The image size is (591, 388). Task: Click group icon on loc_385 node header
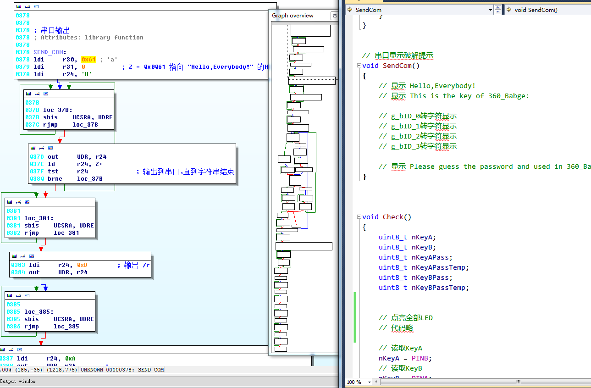tap(27, 295)
